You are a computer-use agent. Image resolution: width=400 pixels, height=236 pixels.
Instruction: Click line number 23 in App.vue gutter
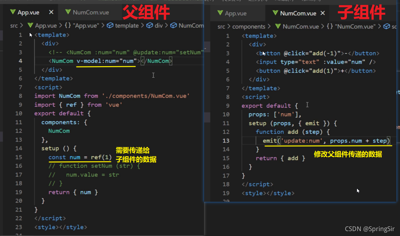click(x=19, y=227)
